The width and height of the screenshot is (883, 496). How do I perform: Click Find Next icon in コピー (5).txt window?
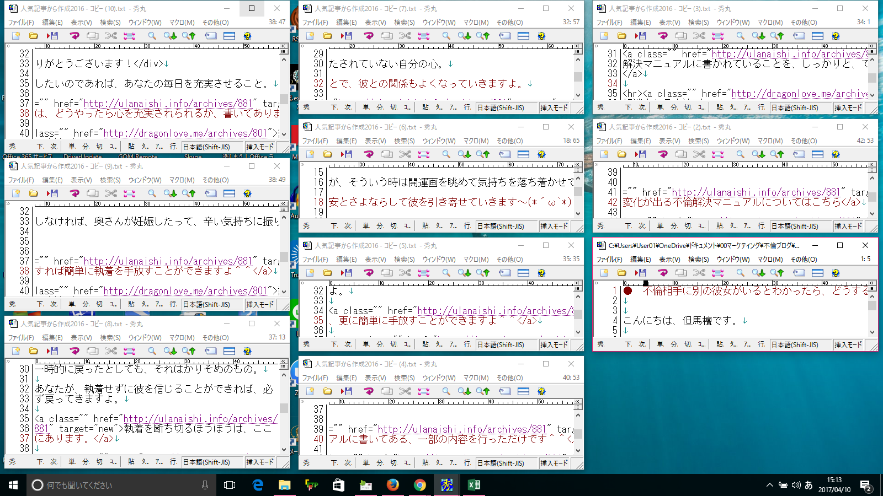[x=464, y=273]
